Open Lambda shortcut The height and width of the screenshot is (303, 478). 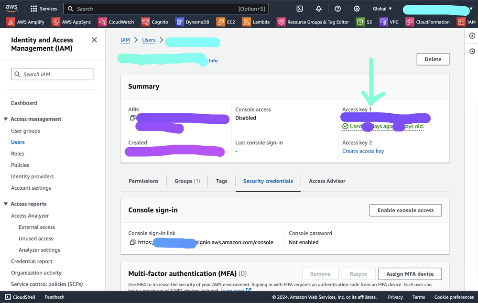(256, 22)
